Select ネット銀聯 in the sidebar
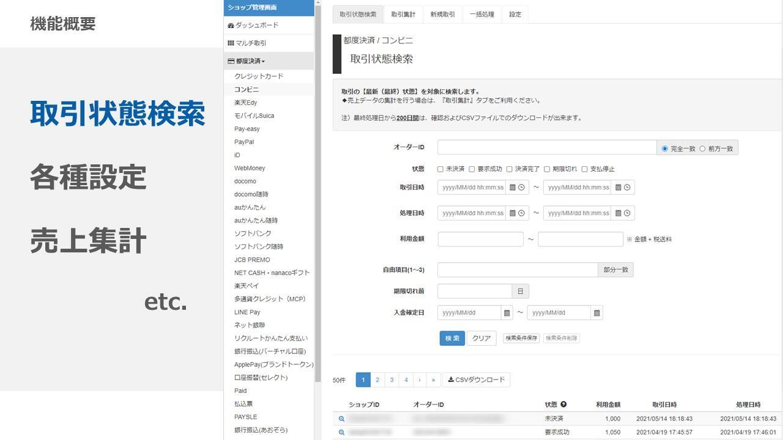 [x=250, y=325]
